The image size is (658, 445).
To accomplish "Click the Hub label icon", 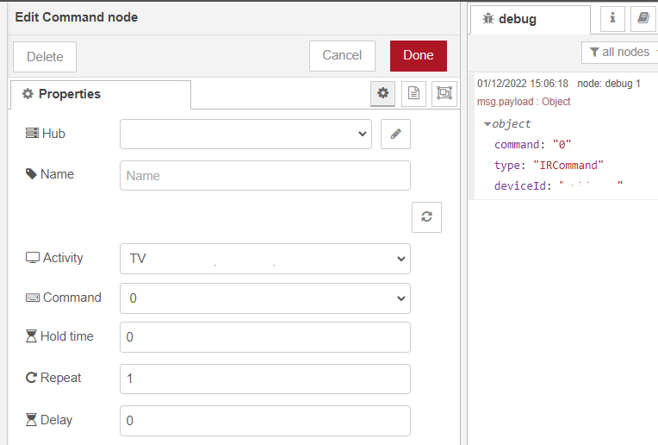I will [x=32, y=133].
